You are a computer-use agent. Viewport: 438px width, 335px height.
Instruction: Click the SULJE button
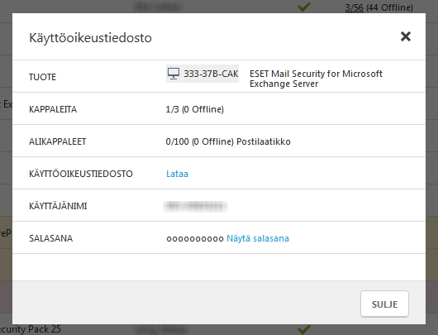pos(384,304)
